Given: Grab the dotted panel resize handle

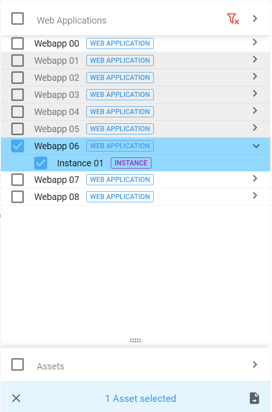Looking at the screenshot, I should click(x=135, y=340).
